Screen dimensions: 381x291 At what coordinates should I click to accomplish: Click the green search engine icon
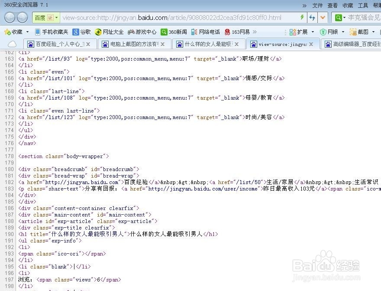click(338, 18)
